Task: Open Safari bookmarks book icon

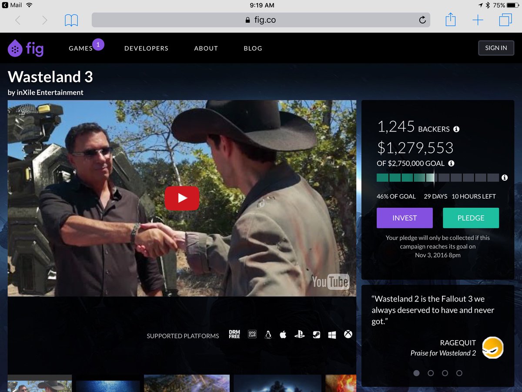Action: click(x=71, y=20)
